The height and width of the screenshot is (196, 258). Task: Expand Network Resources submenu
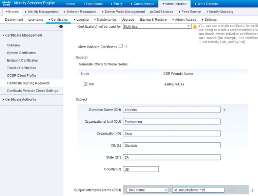(80, 12)
